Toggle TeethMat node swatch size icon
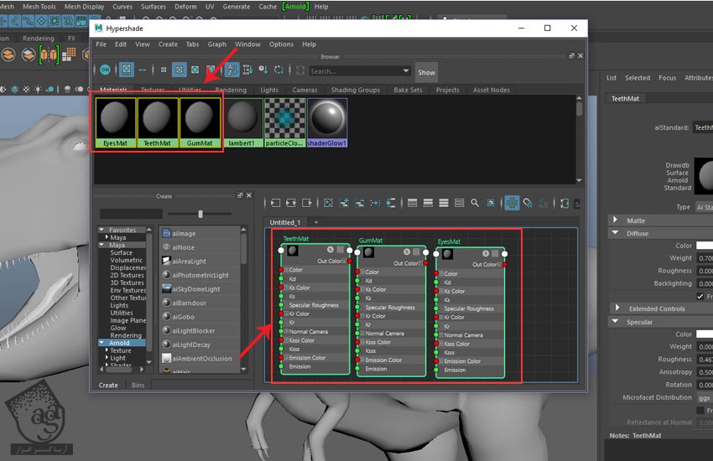Viewport: 713px width, 461px height. tap(330, 249)
